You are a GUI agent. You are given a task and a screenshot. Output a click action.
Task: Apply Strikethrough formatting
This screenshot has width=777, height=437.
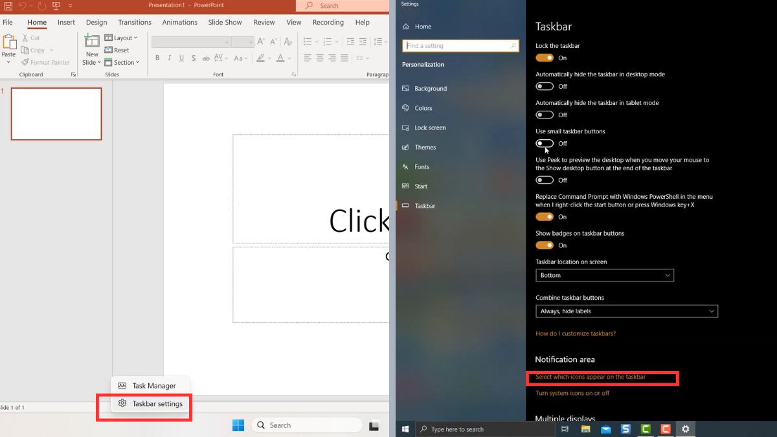pos(207,58)
